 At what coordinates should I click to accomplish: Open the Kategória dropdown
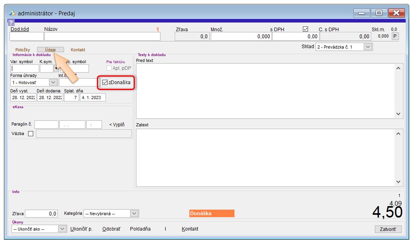coord(134,214)
